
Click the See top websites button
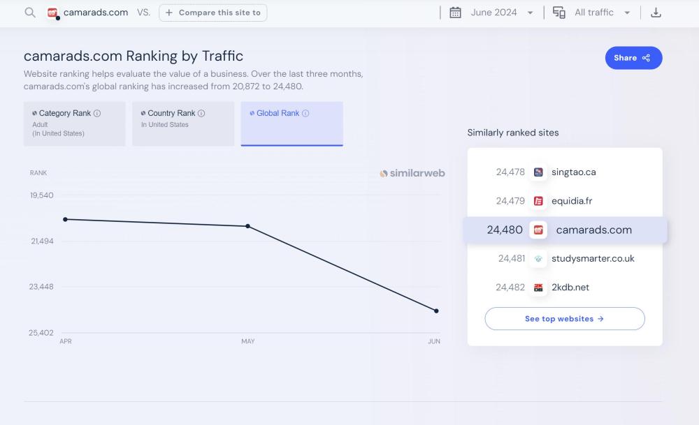coord(564,319)
